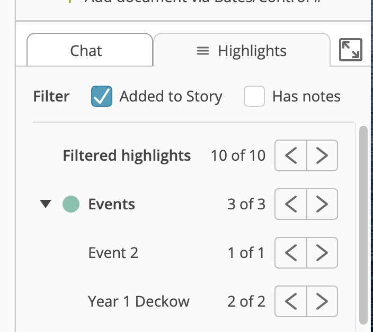Go to previous filtered highlight
373x332 pixels.
click(291, 155)
